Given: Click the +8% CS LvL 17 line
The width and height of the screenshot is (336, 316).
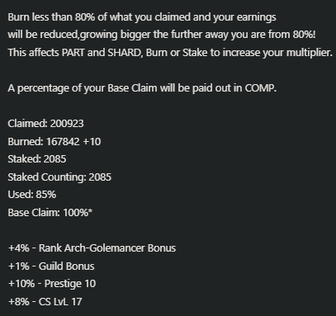Looking at the screenshot, I should [45, 301].
